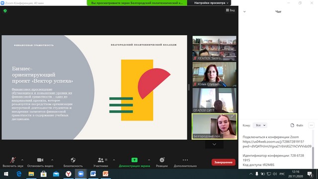This screenshot has height=179, width=318.
Task: Expand video options arrow beside Остановить видео
Action: tap(52, 160)
